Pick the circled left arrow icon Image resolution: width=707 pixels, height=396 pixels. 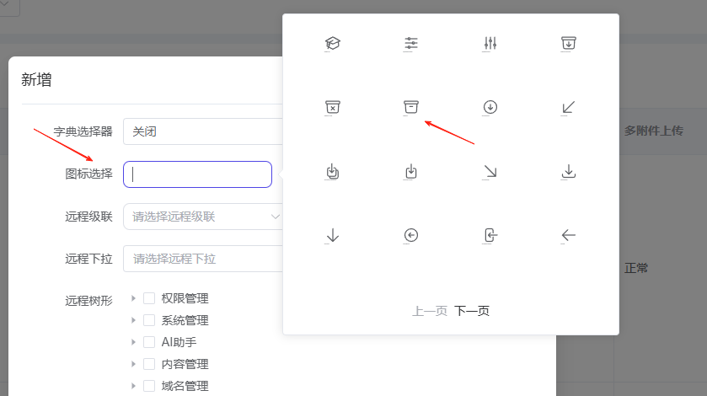point(410,235)
